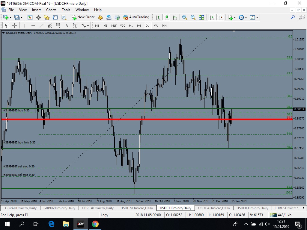Screen dimensions: 307x230
Task: Switch to the USDCADmicro,Daily chart tab
Action: click(x=214, y=208)
